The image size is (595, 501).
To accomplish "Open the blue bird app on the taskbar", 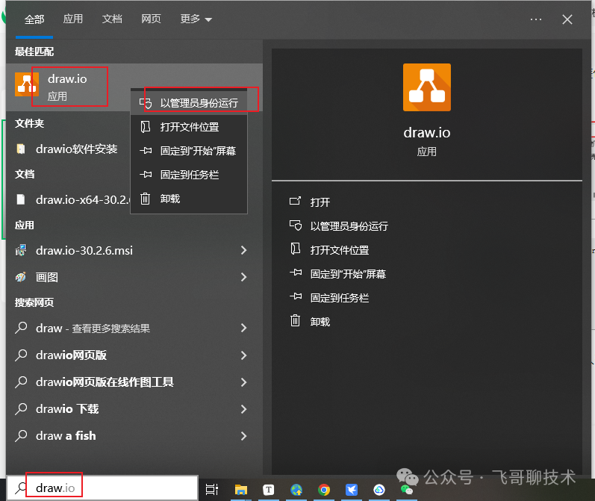I will pos(352,490).
